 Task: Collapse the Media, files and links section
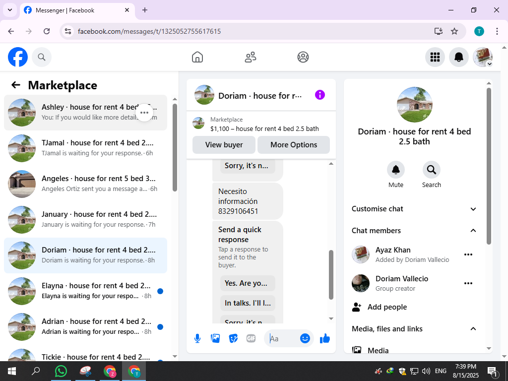pos(414,329)
